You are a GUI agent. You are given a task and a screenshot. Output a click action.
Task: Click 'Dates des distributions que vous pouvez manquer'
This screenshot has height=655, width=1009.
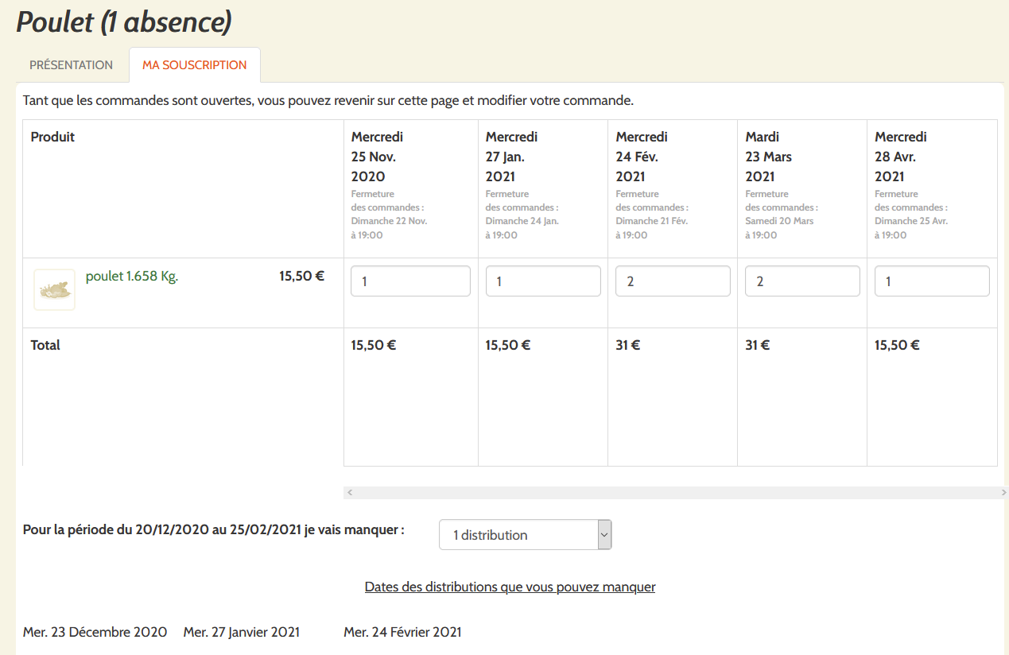(510, 587)
